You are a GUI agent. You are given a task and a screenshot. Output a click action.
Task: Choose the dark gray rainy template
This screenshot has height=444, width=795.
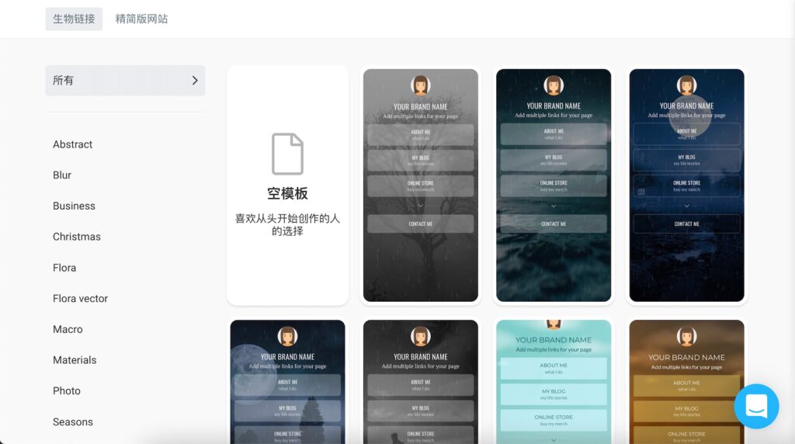pos(420,382)
